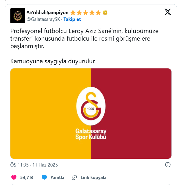Click the Galatasaray 25 profile avatar
Image resolution: width=185 pixels, height=185 pixels.
pos(18,16)
